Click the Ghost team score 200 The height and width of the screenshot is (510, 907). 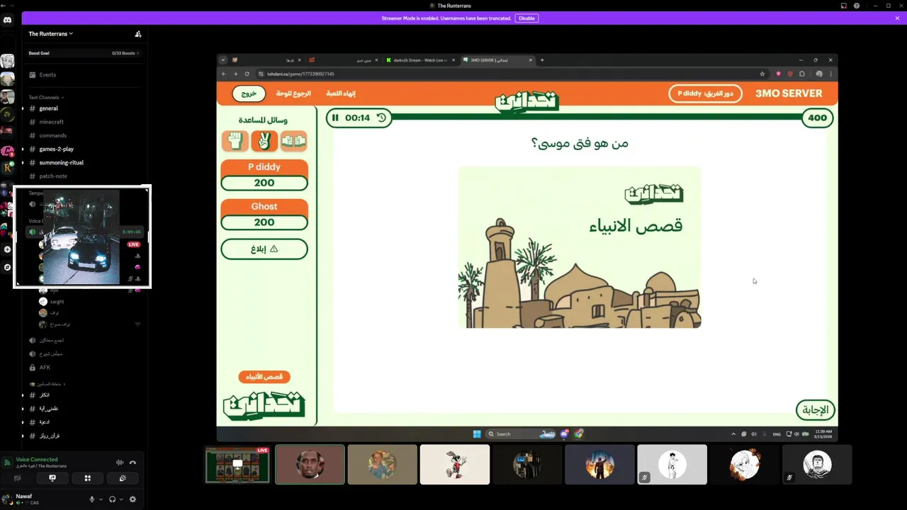264,222
